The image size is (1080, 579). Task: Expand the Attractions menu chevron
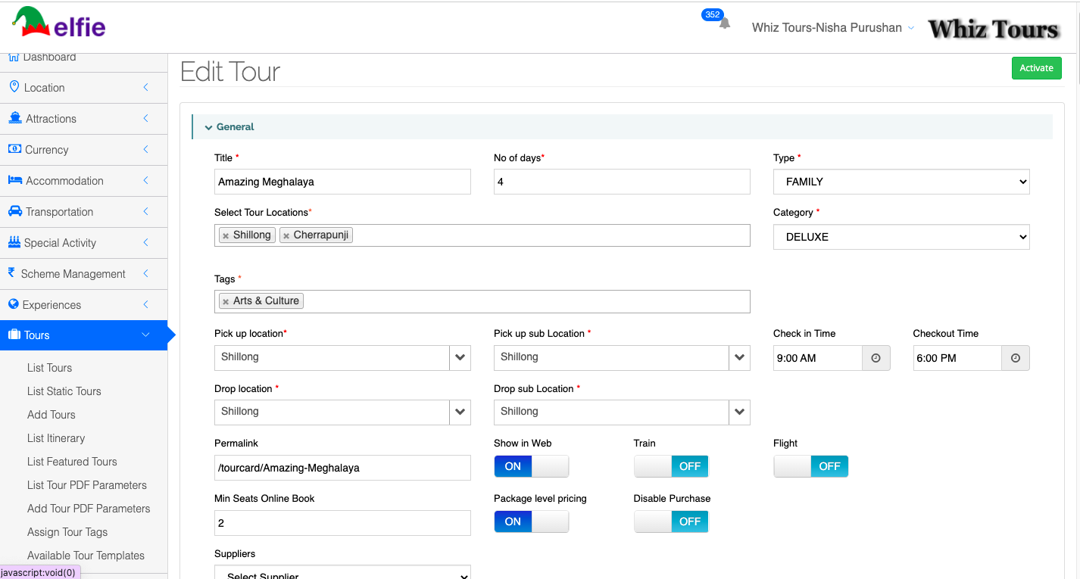[146, 118]
